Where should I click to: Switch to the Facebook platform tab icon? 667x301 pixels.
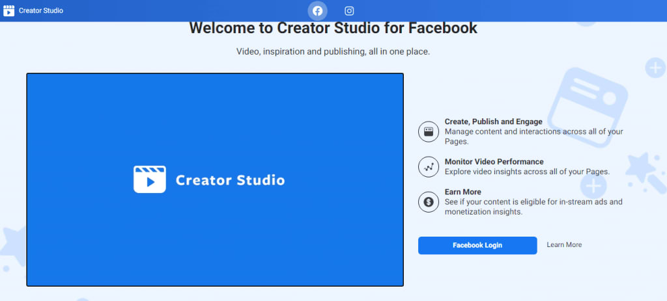point(317,11)
